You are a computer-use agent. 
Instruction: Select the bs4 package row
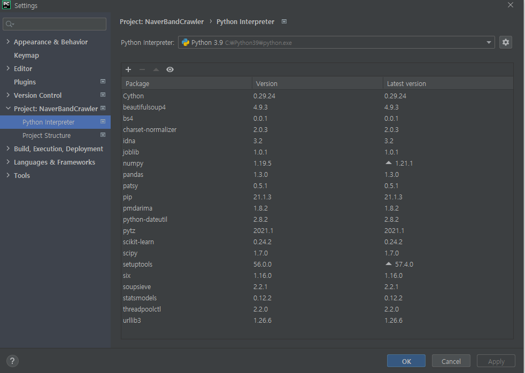click(317, 119)
